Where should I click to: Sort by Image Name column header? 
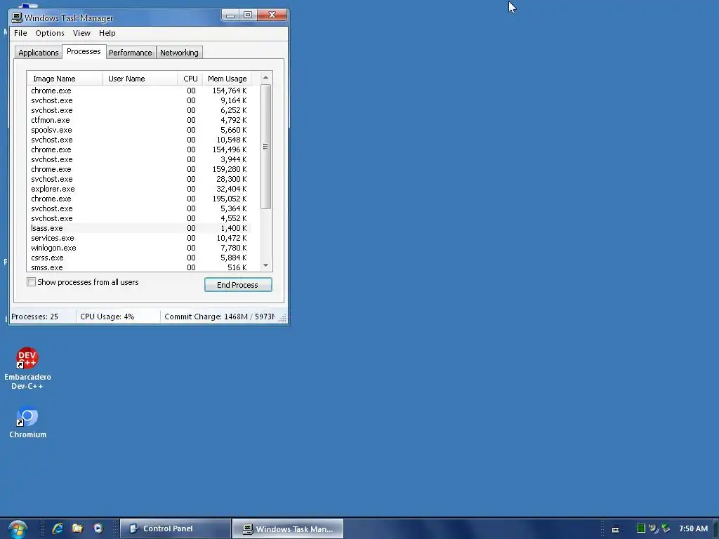coord(65,79)
